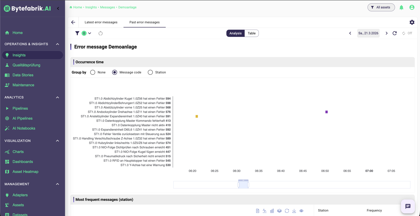
Task: Click the notification bell icon
Action: point(401,7)
